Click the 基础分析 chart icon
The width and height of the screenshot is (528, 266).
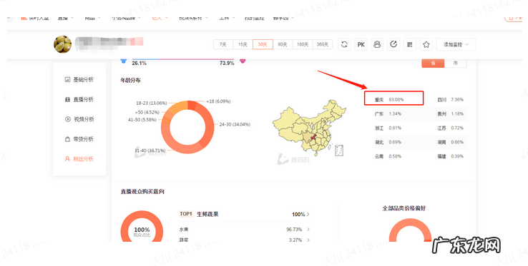click(x=67, y=80)
